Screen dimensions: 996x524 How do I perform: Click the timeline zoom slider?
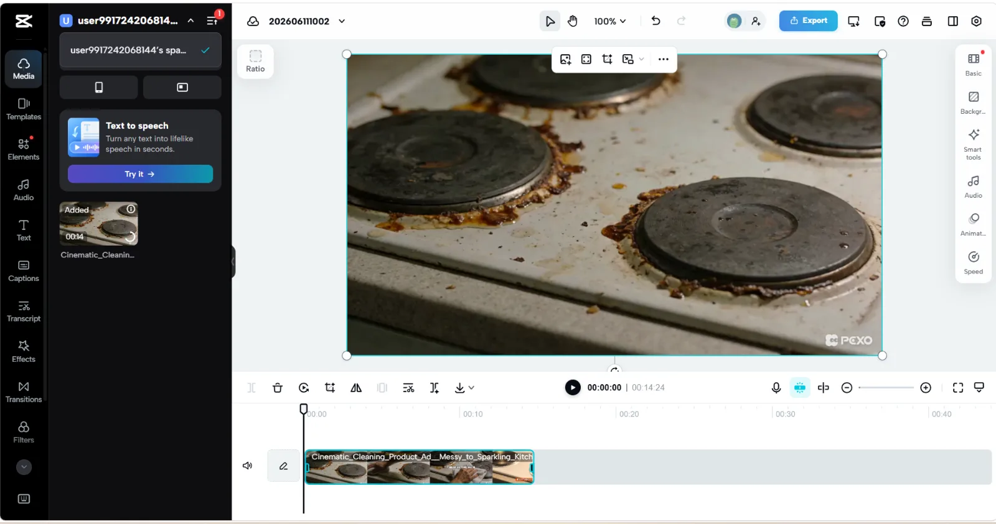886,388
